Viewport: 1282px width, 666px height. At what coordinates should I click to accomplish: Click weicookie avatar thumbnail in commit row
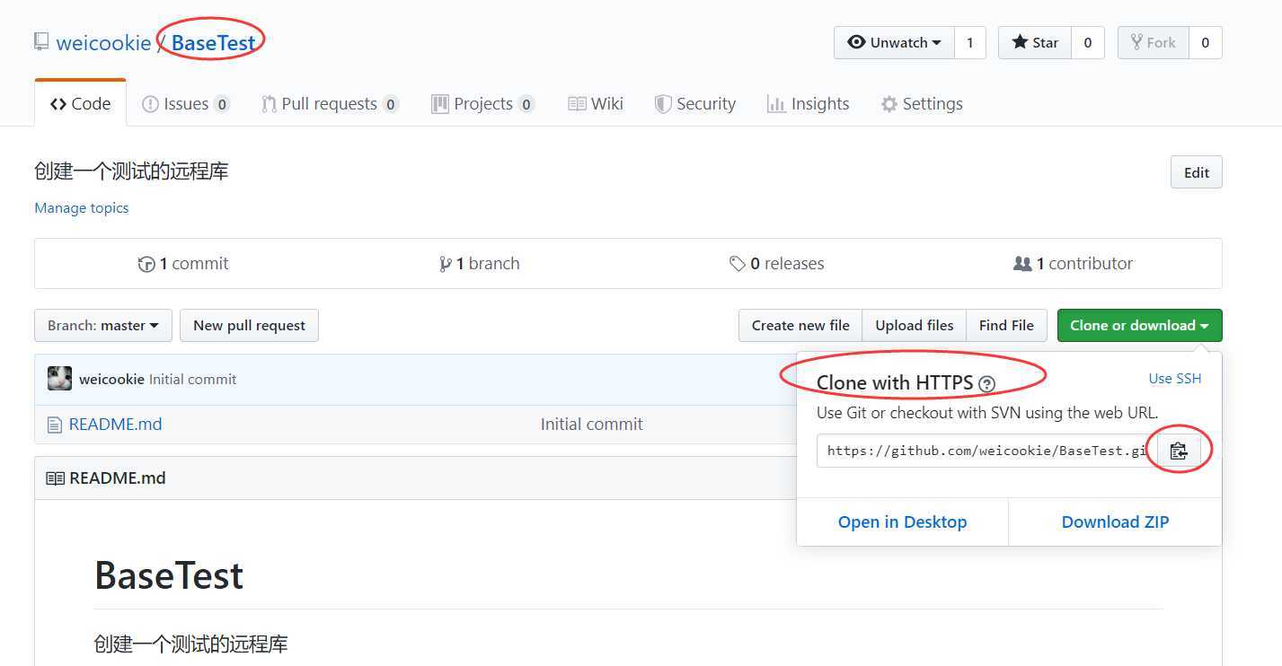(59, 379)
